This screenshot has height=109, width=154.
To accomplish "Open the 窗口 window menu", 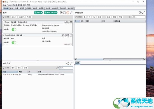I will [25, 5].
